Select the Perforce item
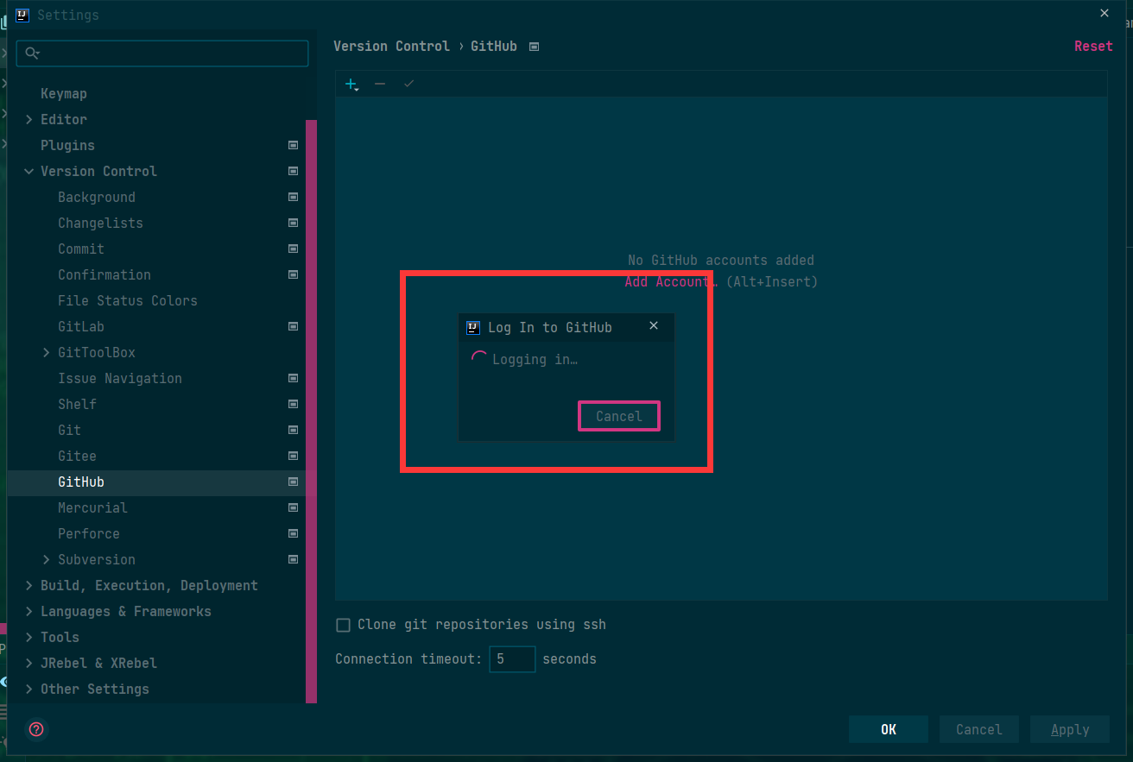The height and width of the screenshot is (762, 1133). (x=89, y=533)
